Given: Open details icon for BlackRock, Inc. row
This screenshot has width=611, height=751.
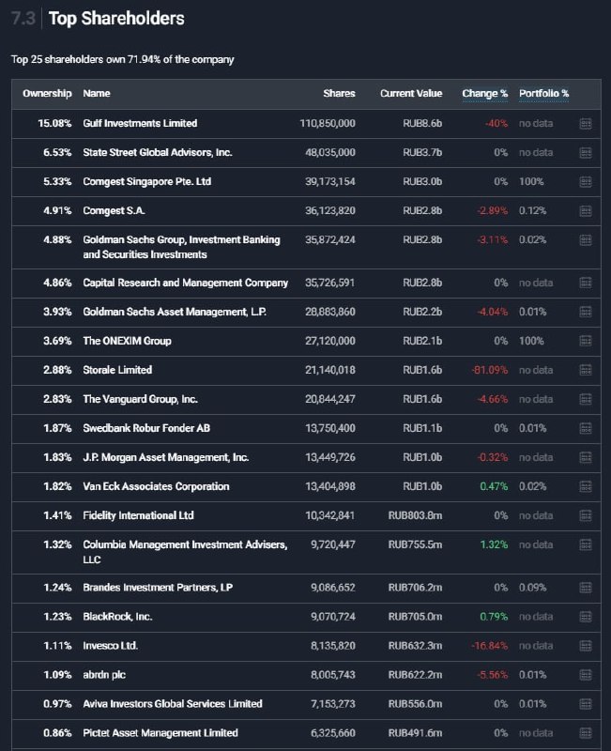Looking at the screenshot, I should coord(585,617).
